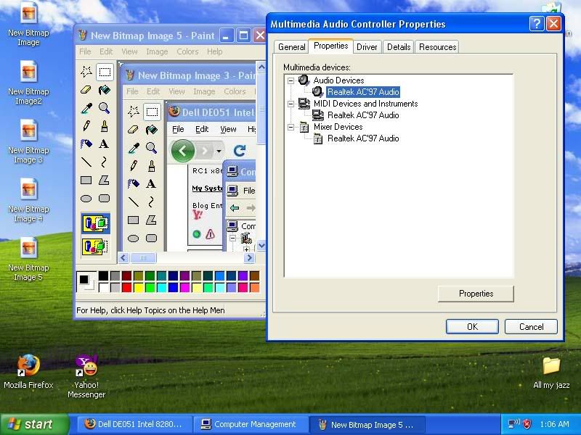Select the All my jazz folder
Screen dimensions: 581x435
point(551,373)
